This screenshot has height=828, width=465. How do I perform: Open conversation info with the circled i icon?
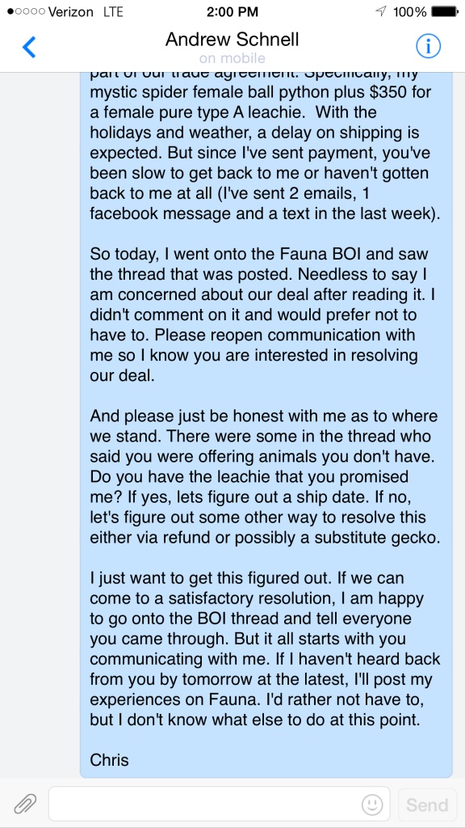coord(428,47)
